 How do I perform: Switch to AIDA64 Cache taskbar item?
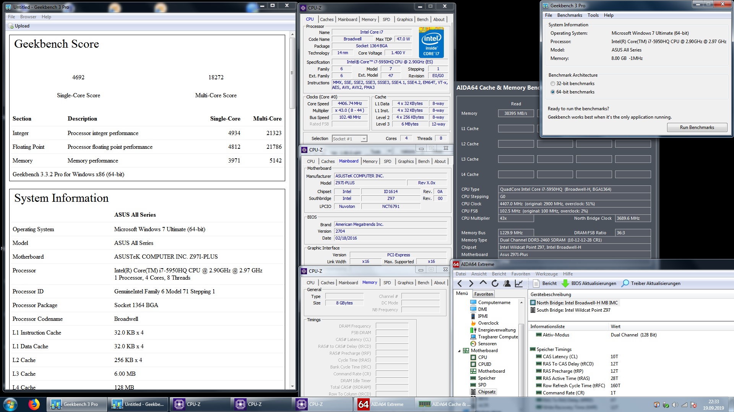pos(445,404)
